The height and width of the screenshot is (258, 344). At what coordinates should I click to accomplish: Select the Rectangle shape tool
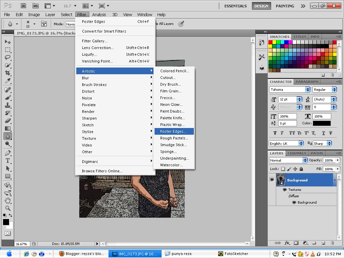click(8, 176)
